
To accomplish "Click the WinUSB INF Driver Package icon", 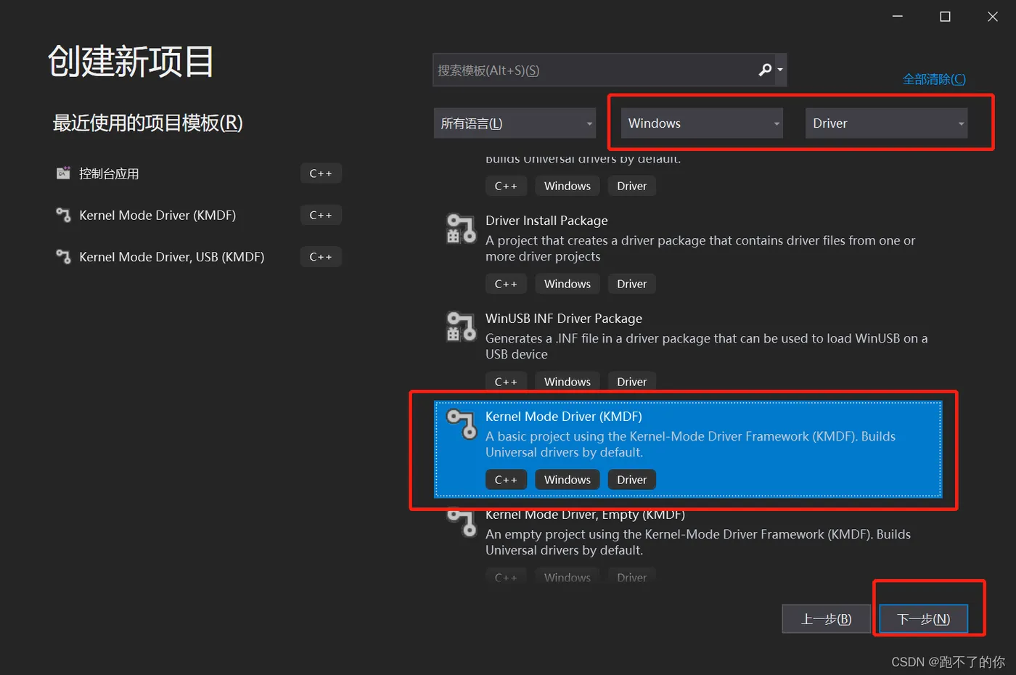I will coord(461,327).
